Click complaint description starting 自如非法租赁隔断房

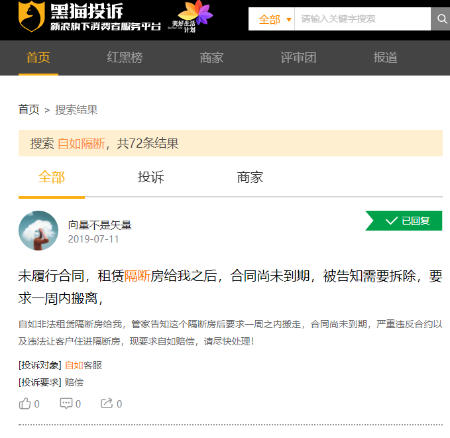point(230,333)
